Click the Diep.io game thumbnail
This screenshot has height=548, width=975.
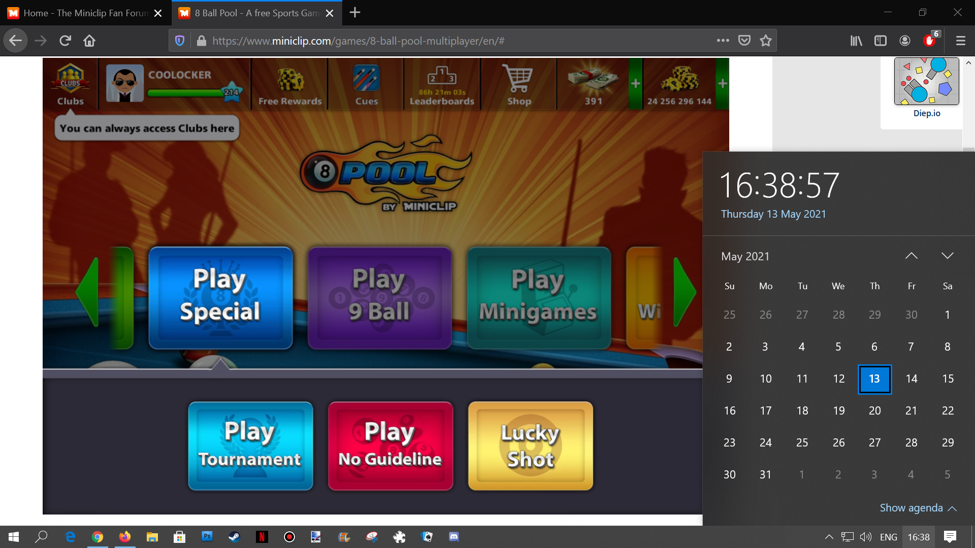click(926, 82)
